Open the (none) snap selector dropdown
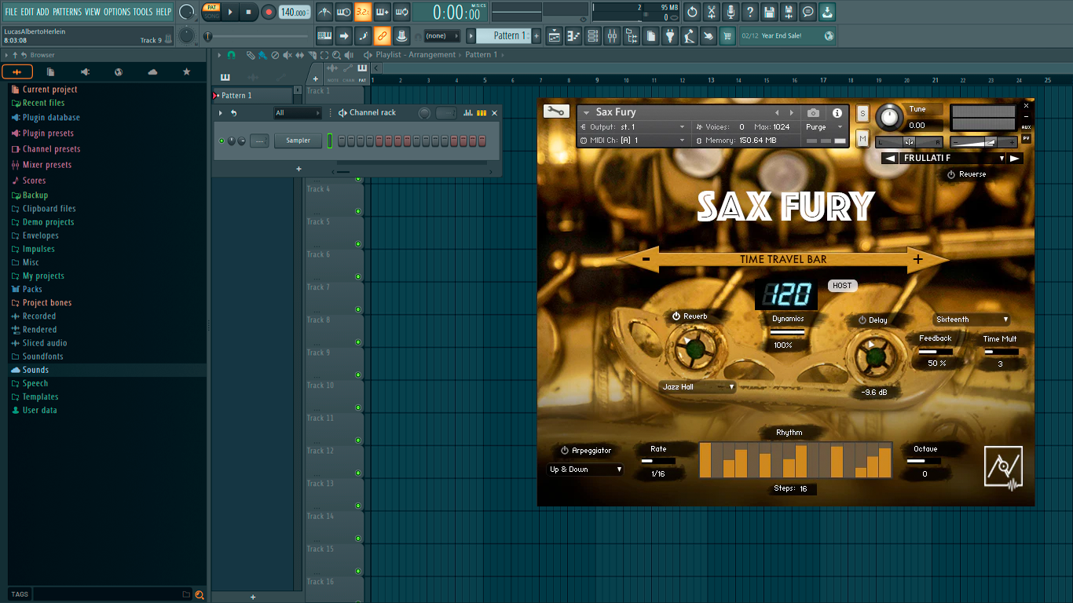 pyautogui.click(x=442, y=35)
